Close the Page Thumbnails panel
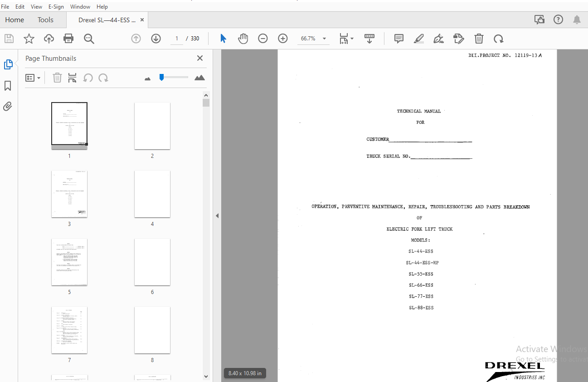This screenshot has height=382, width=588. coord(200,58)
